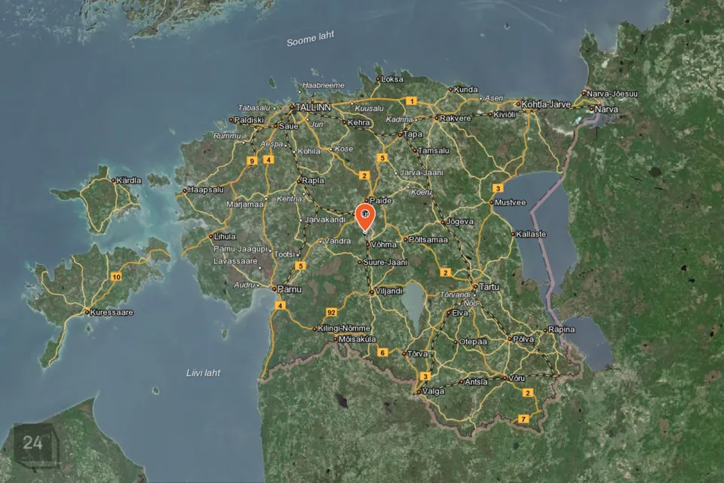724x483 pixels.
Task: Click the Narva city marker
Action: point(591,109)
